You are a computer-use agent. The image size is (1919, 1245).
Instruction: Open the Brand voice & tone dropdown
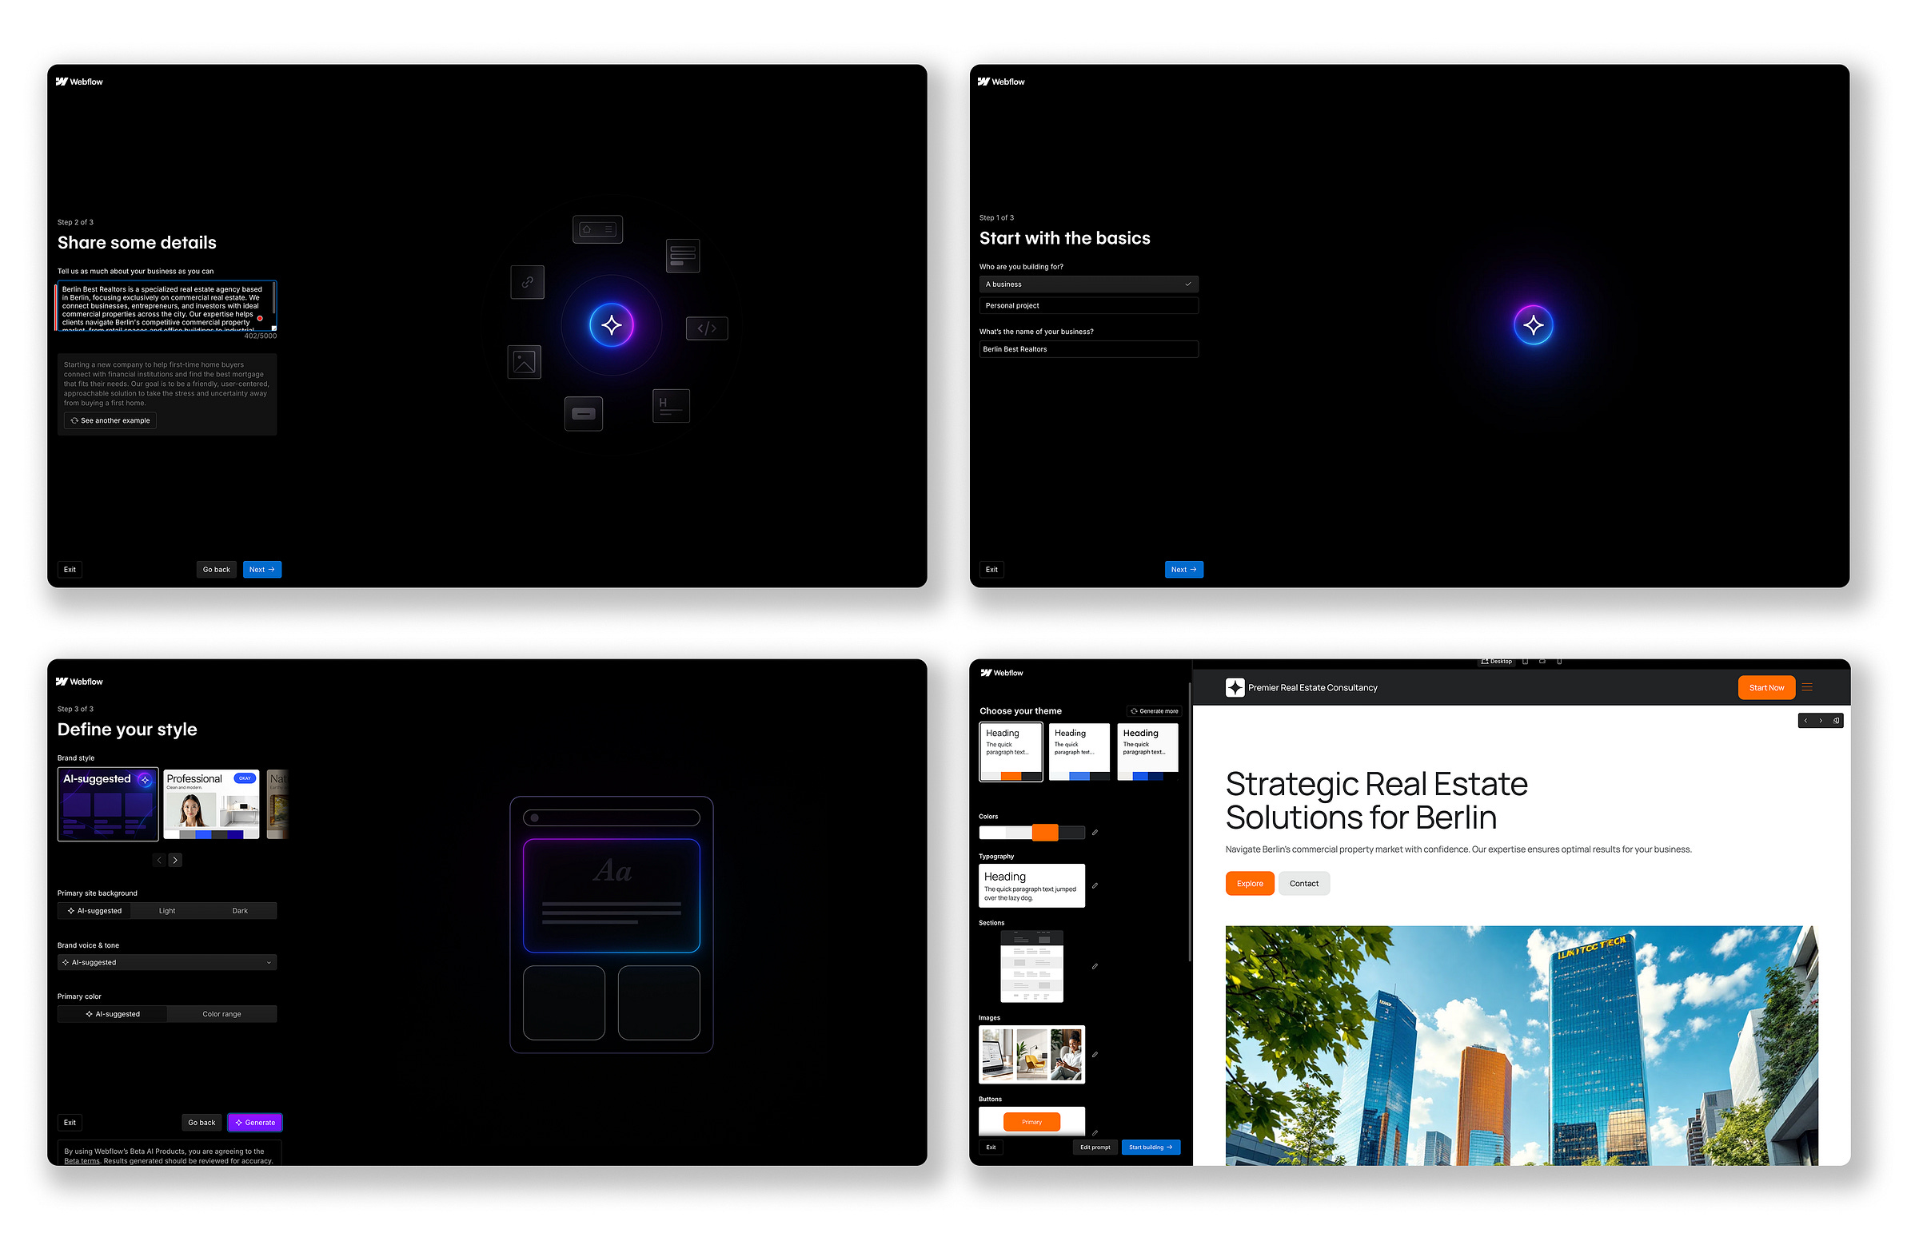167,961
